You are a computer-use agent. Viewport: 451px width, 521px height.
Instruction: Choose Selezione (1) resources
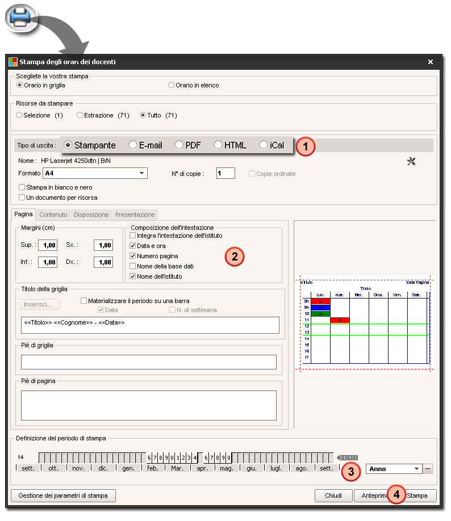[40, 115]
